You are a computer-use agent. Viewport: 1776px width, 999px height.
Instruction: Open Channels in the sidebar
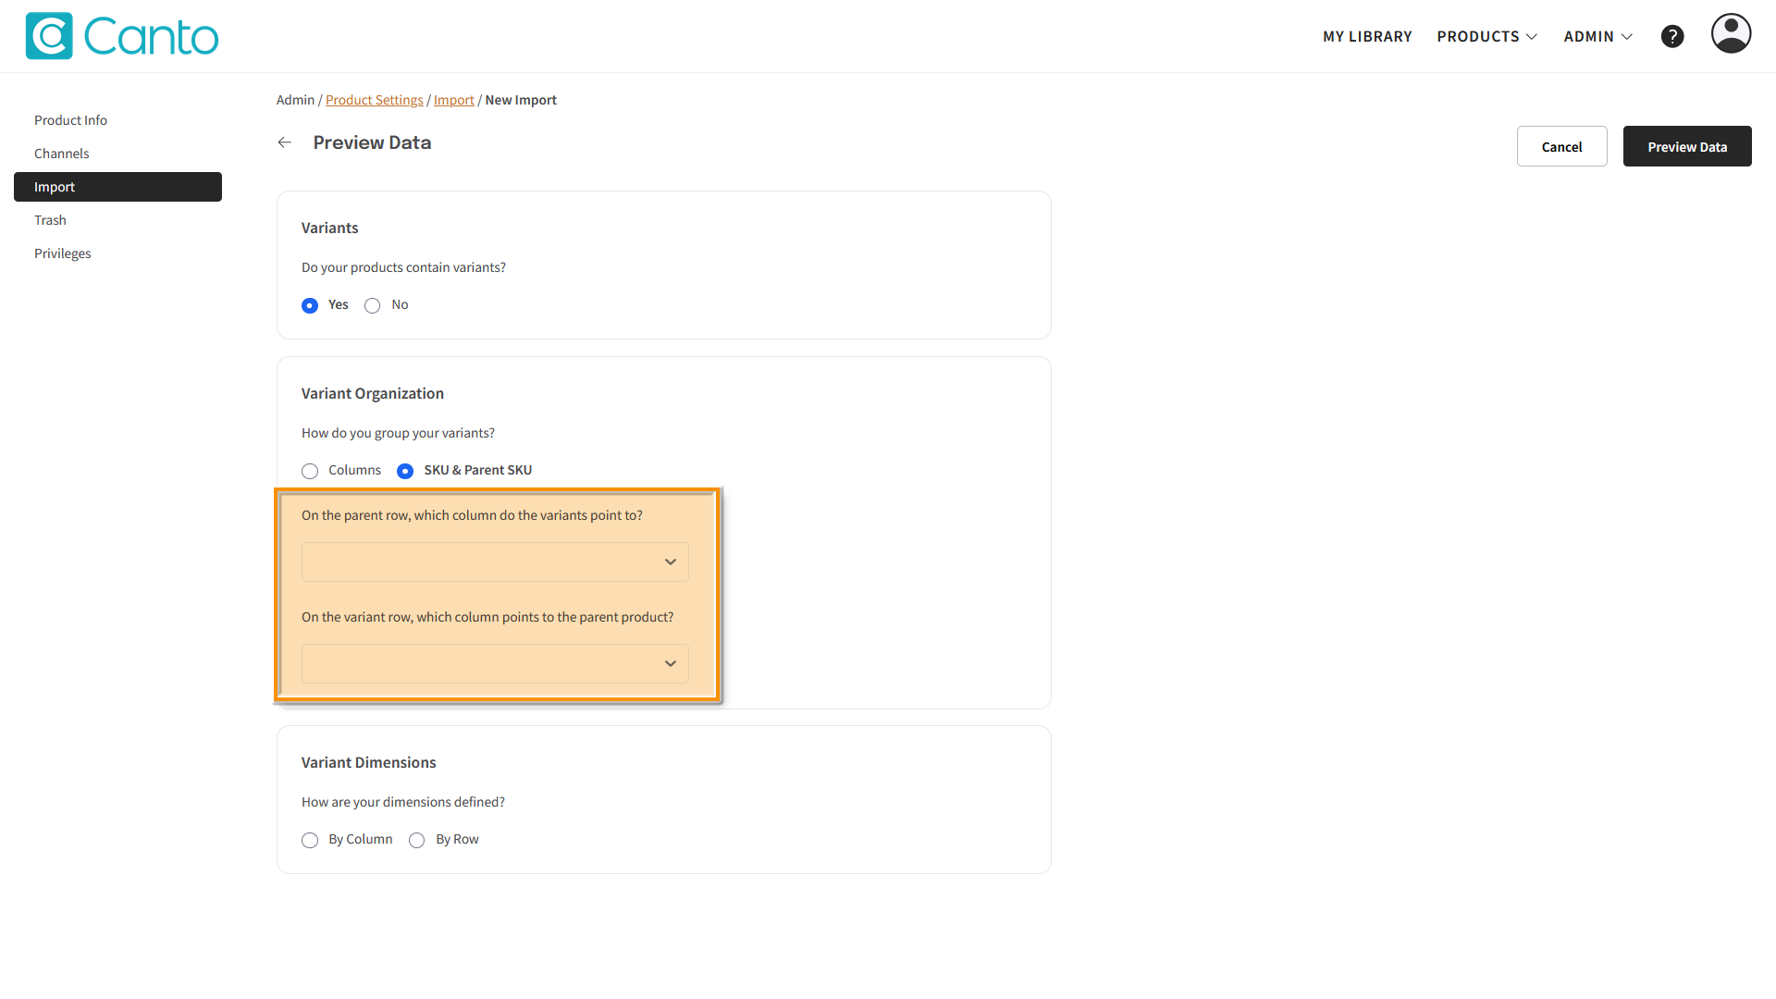[62, 154]
